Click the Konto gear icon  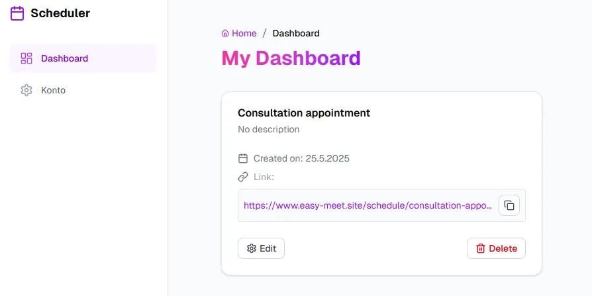point(26,90)
